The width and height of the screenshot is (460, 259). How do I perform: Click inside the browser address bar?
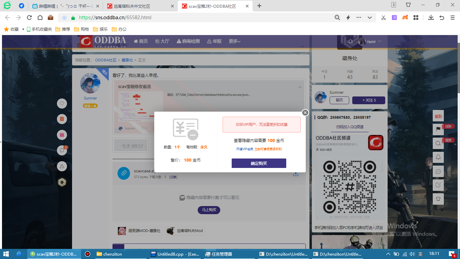pos(135,17)
